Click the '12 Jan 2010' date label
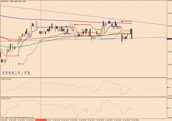This screenshot has height=121, width=172. click(4, 120)
